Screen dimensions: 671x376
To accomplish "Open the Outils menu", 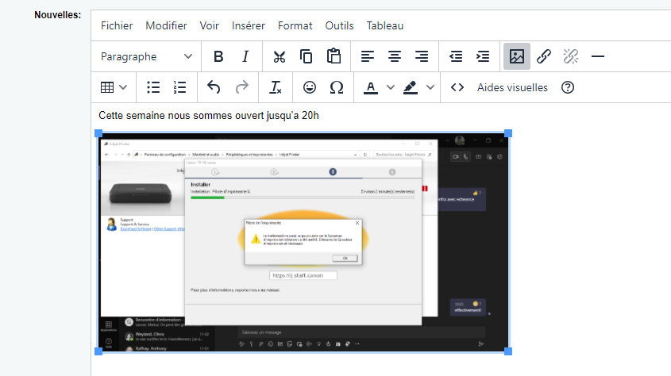I will click(x=339, y=25).
